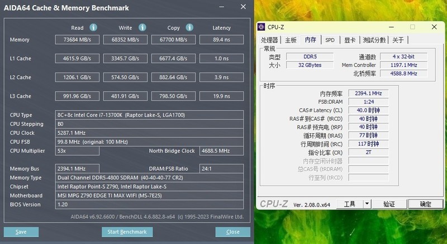Click the 验证 button in CPU-Z

pos(389,204)
